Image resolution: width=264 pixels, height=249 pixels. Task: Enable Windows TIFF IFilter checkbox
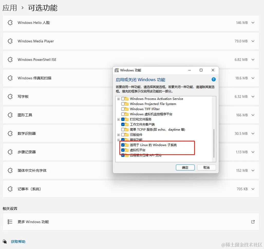123,109
